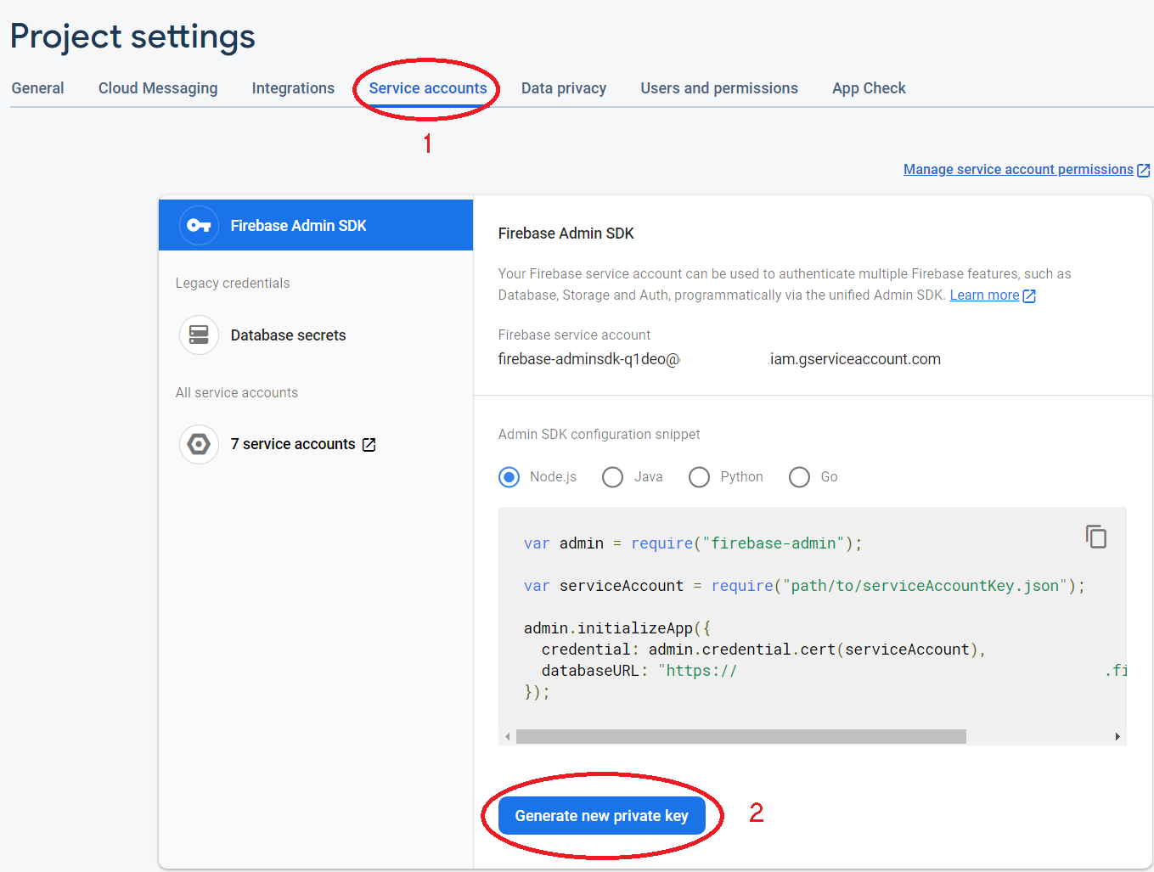Select Firebase Admin SDK in sidebar

coord(316,225)
